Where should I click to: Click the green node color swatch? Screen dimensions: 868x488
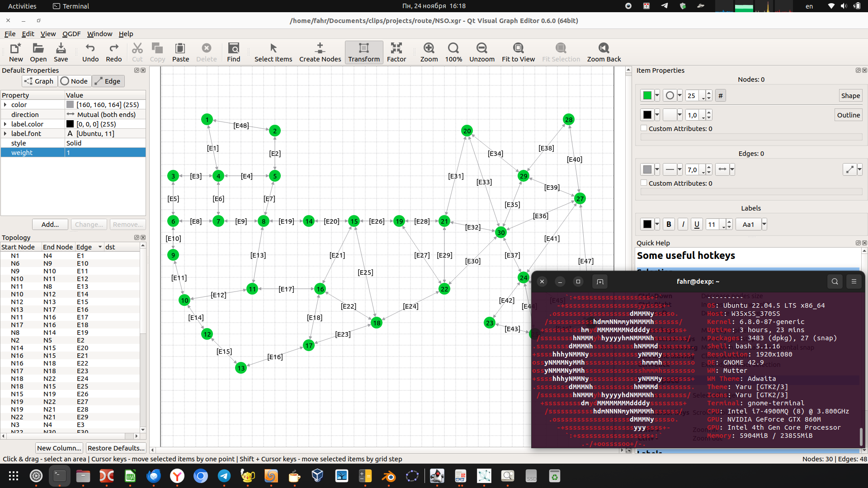click(x=647, y=95)
